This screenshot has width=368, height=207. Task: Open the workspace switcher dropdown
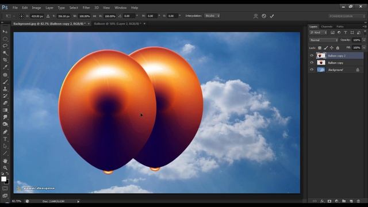(347, 16)
